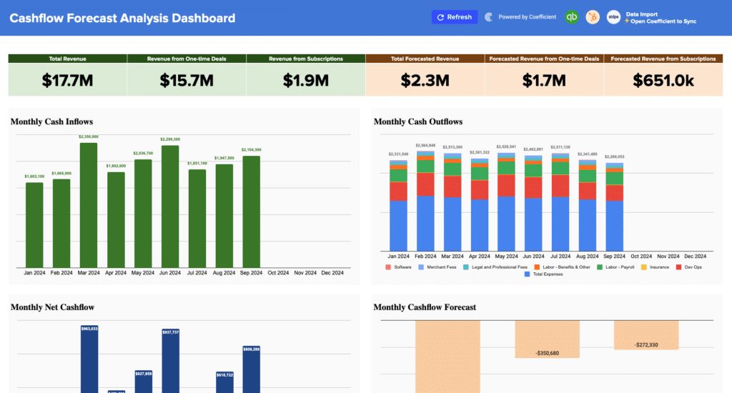Click the Sep 2024 outflows stacked bar

(614, 207)
